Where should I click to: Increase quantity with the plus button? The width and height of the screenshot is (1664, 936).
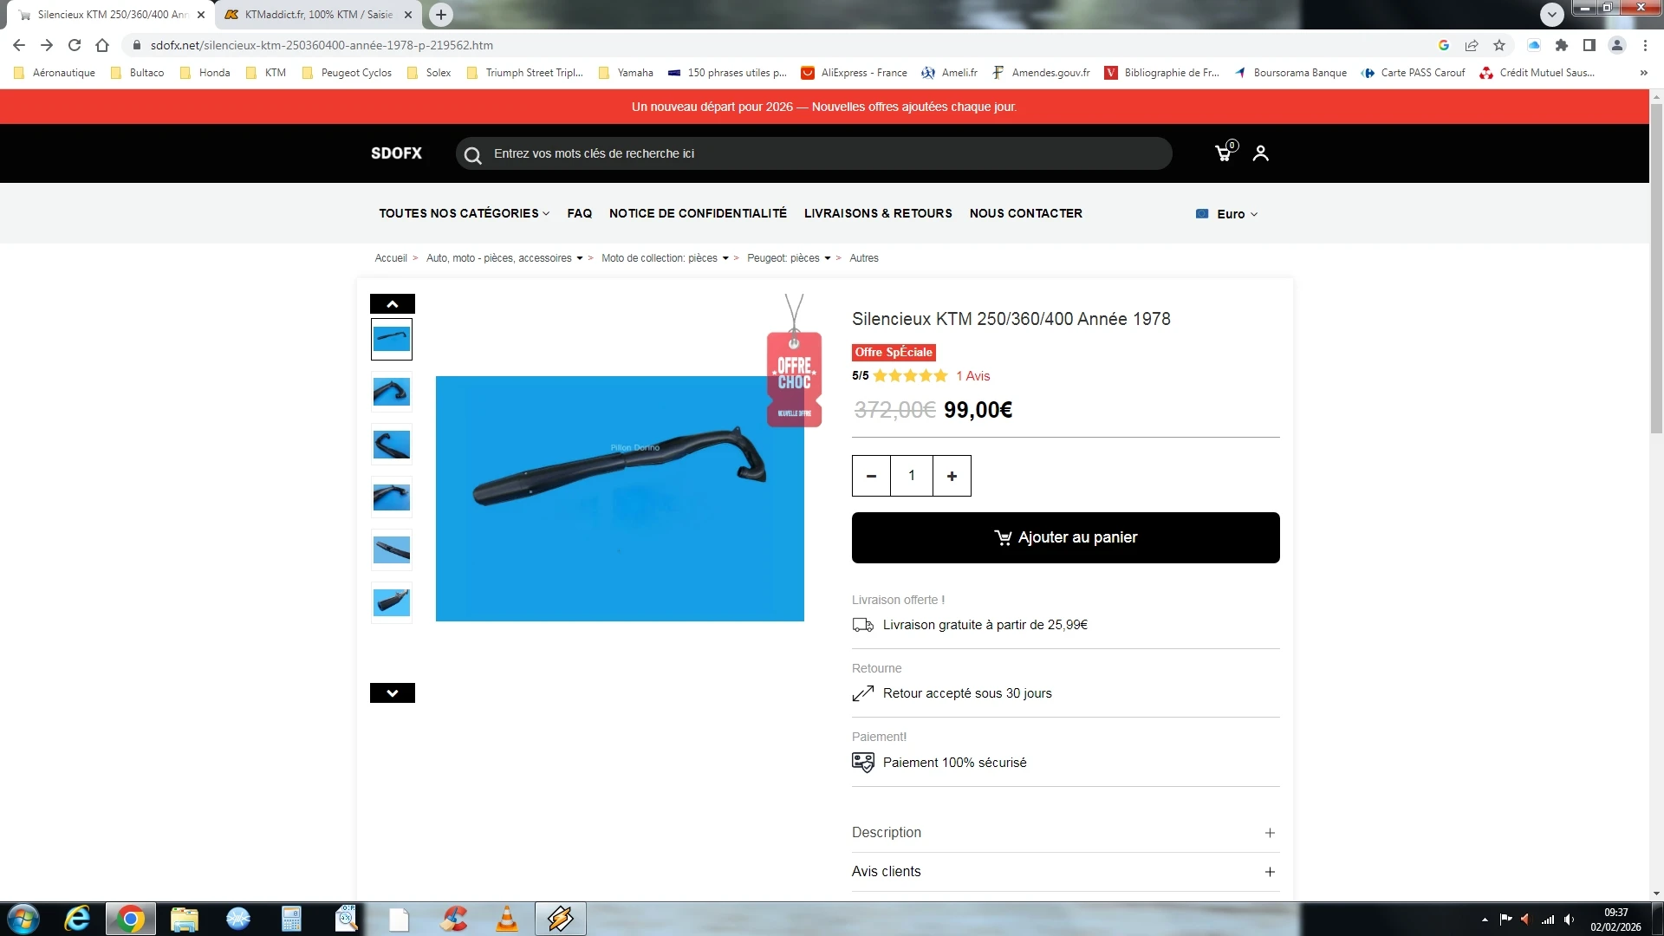tap(952, 476)
